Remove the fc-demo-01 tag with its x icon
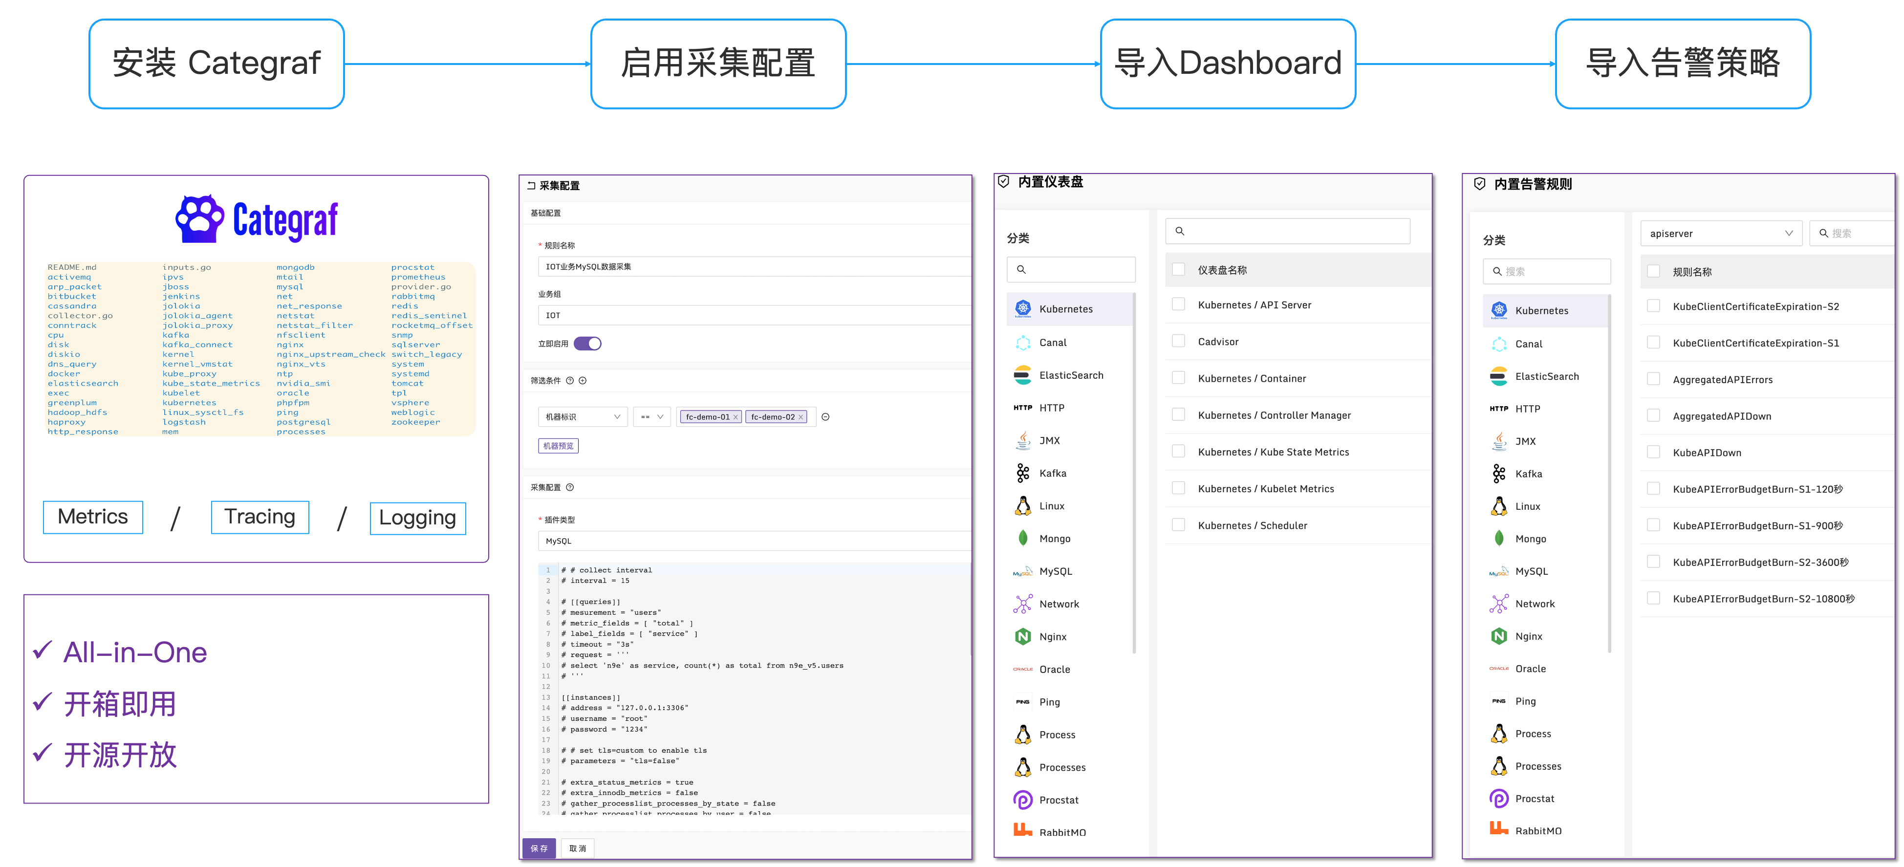1904x867 pixels. pos(736,417)
